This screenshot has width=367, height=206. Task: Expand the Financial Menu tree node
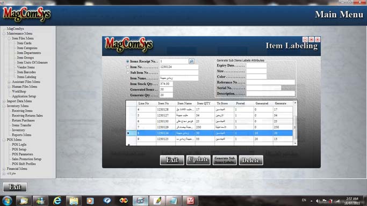click(4, 169)
